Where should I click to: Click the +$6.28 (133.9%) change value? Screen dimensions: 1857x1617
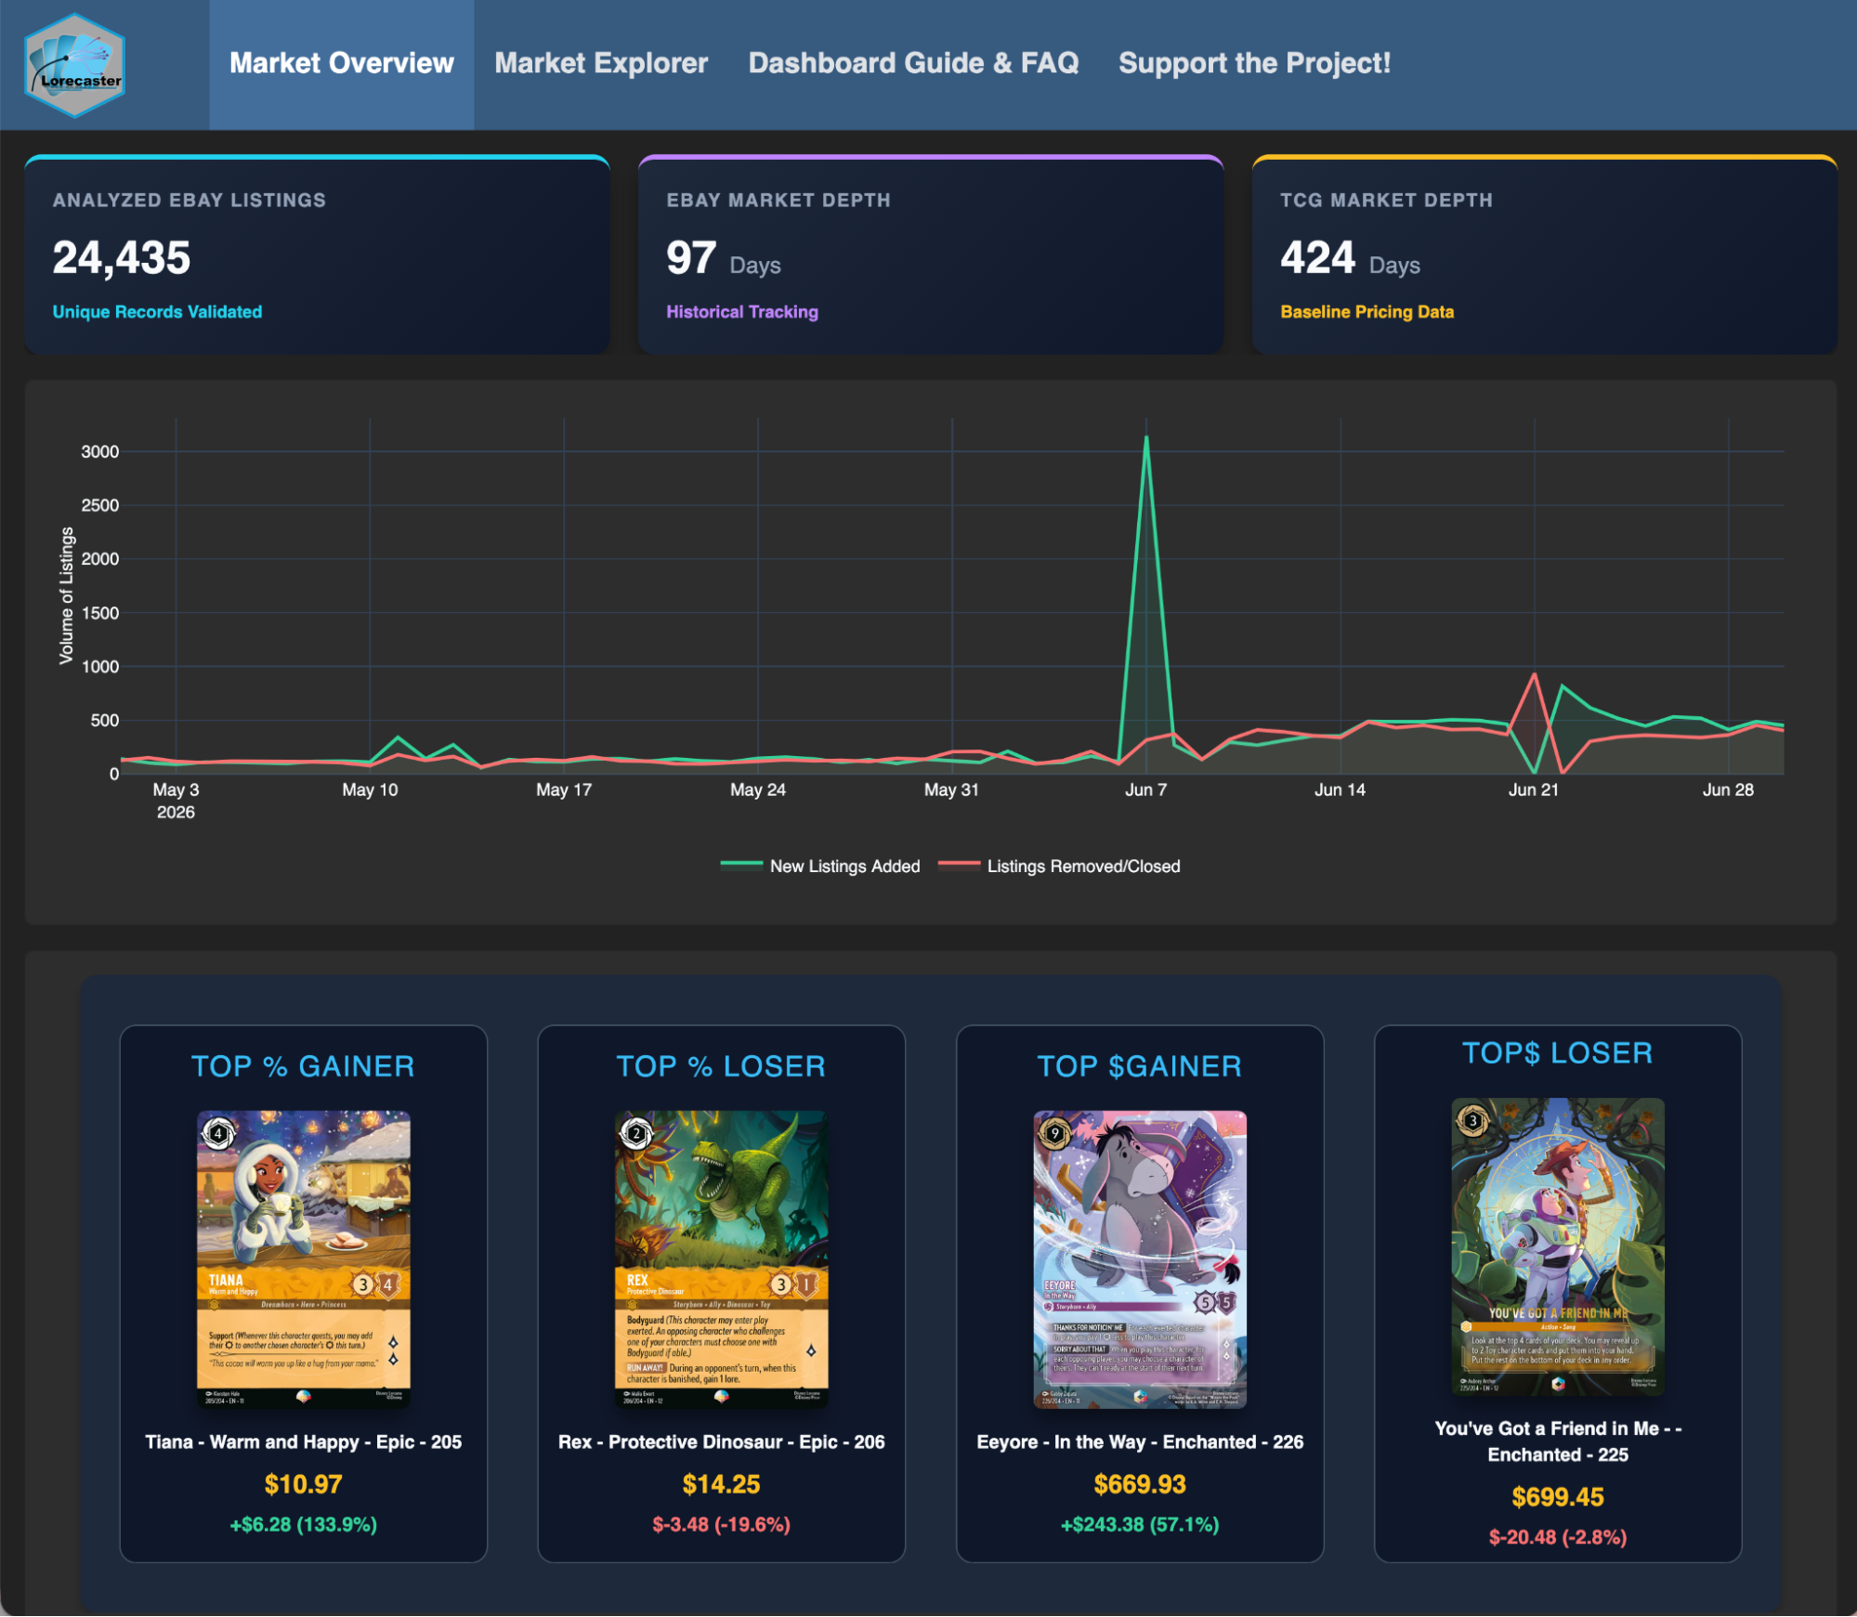(304, 1525)
